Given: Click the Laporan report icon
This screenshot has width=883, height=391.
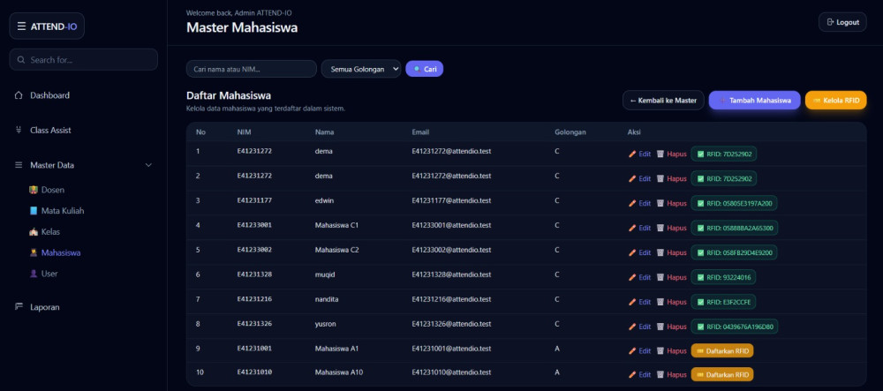Looking at the screenshot, I should tap(19, 307).
